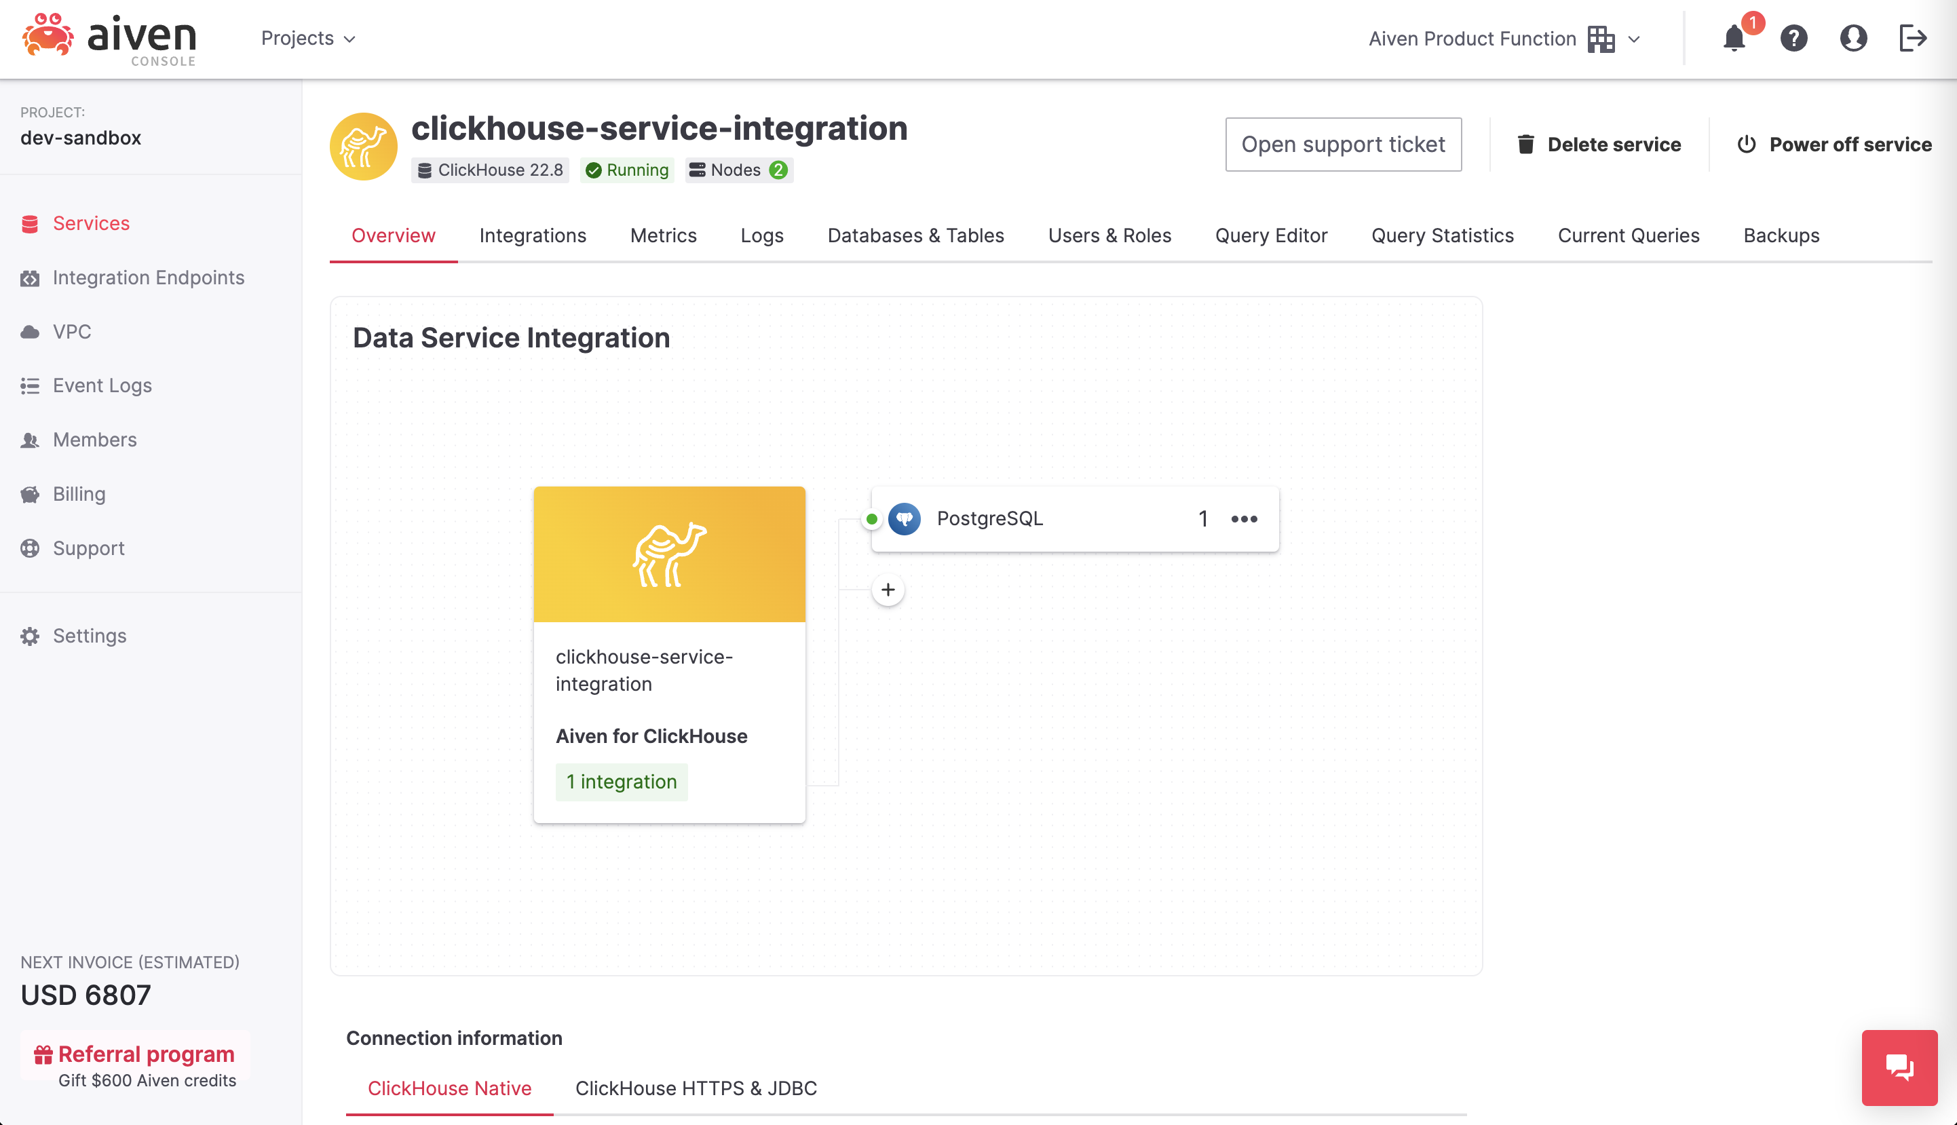Click Open support ticket button
Screen dimensions: 1957x1125
pos(1343,145)
